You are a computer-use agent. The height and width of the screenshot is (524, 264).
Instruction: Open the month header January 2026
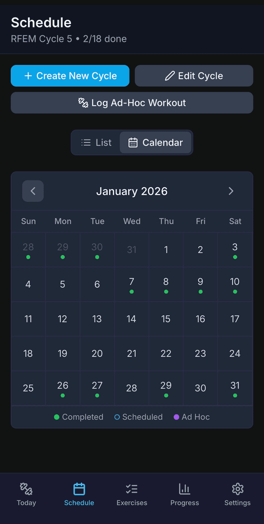(132, 191)
